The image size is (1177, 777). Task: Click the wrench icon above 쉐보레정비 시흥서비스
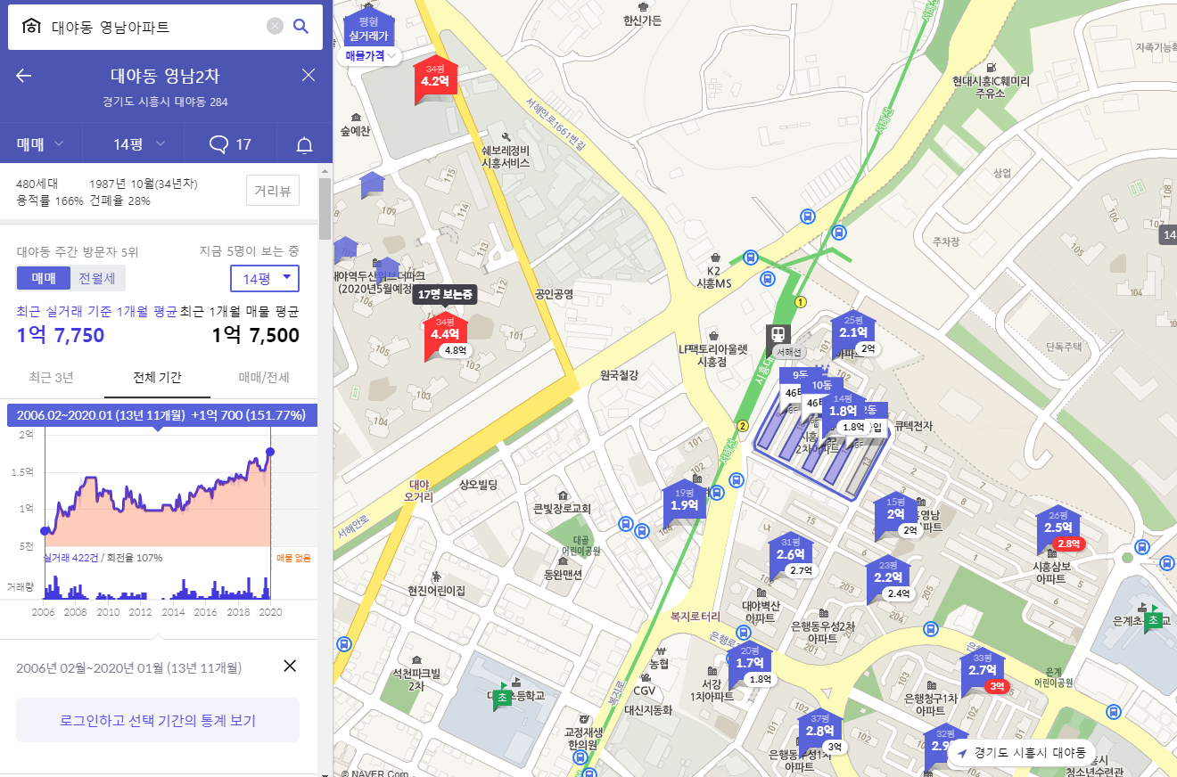[506, 137]
